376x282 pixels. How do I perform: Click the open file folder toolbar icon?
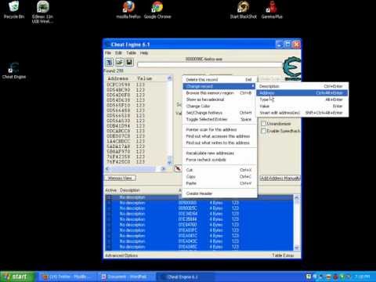tap(119, 62)
